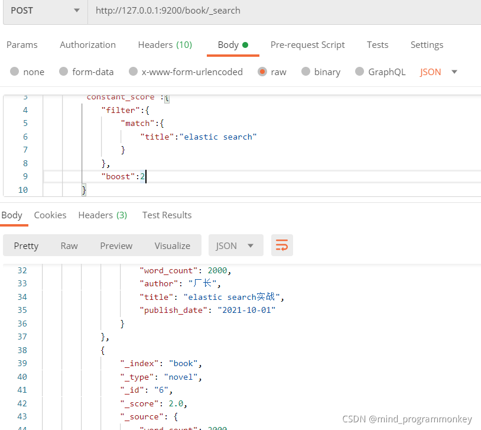The width and height of the screenshot is (481, 430).
Task: Click the "_score": 2.0 response line
Action: [x=154, y=403]
